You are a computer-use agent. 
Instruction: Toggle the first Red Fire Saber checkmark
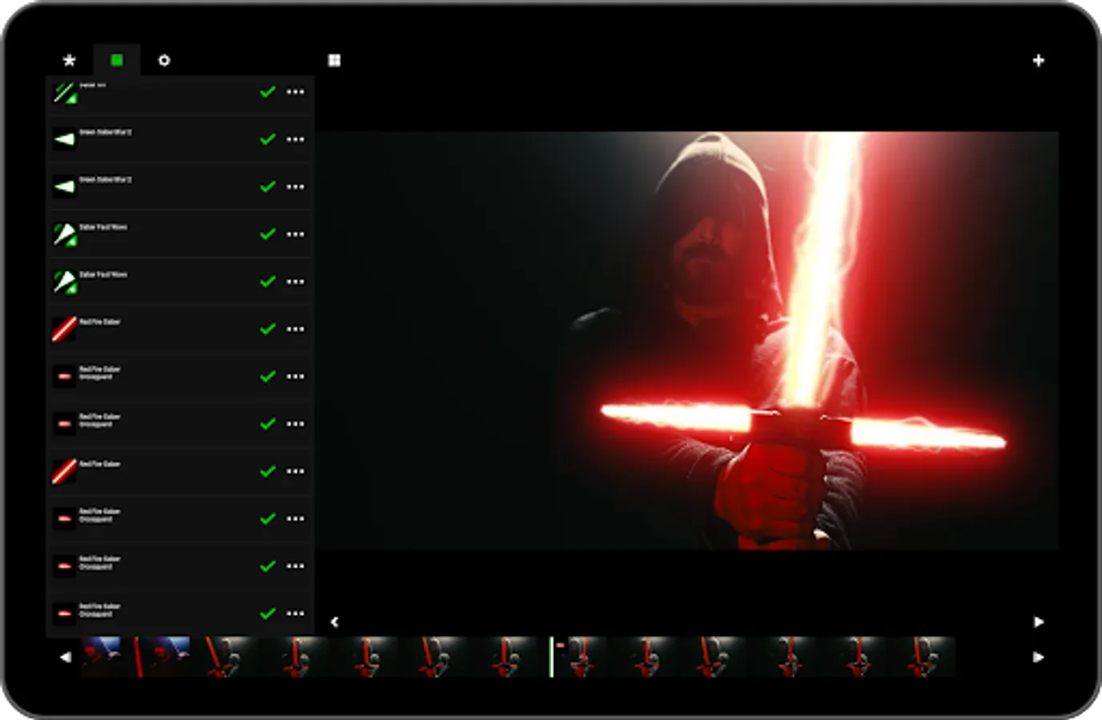coord(268,329)
